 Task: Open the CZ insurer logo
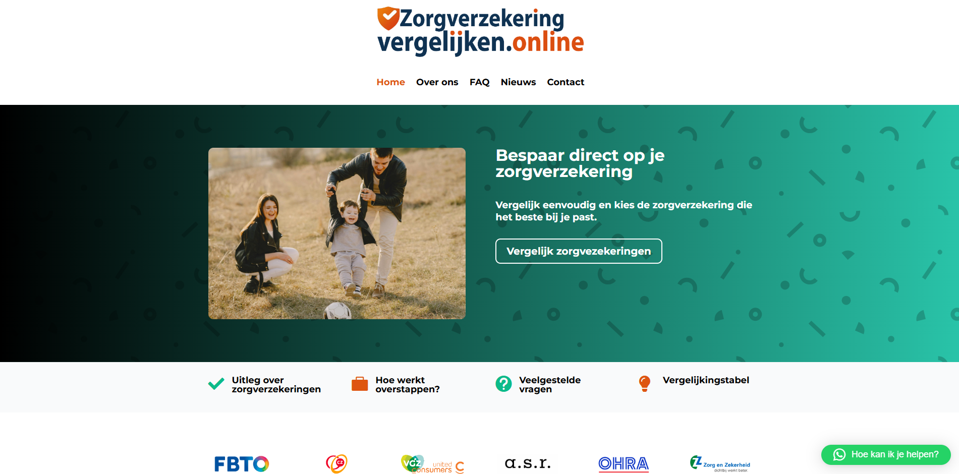point(336,463)
